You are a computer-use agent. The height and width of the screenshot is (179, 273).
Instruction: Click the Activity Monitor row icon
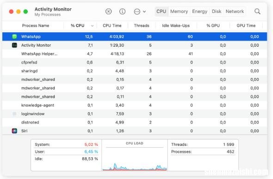(x=14, y=45)
